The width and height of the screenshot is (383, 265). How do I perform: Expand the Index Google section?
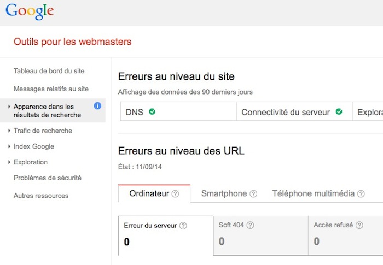[10, 146]
